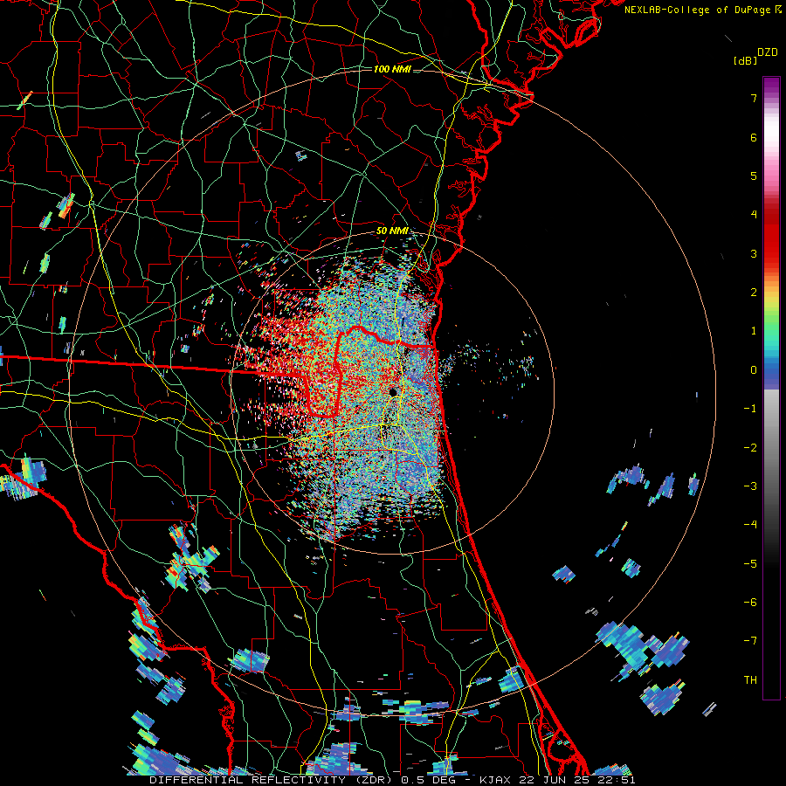786x786 pixels.
Task: Click scale value 5 on the legend
Action: 754,176
